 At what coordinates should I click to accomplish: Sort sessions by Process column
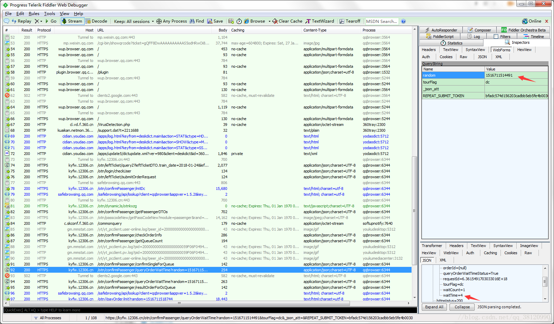386,30
